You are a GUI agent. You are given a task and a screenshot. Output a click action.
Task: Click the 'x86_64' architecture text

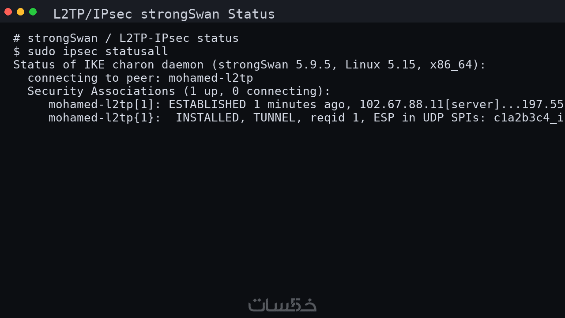(x=451, y=65)
